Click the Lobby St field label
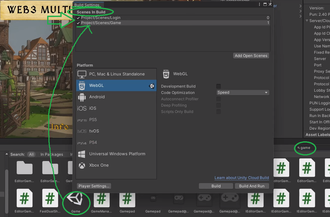Image resolution: width=330 pixels, height=217 pixels. click(322, 90)
